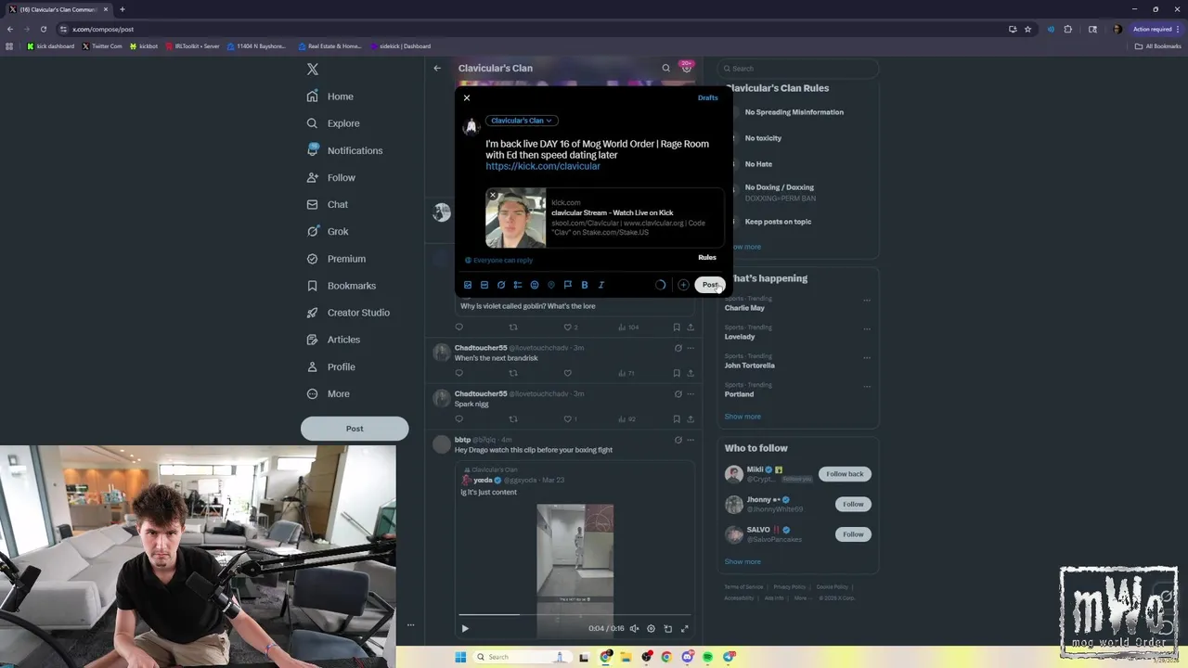Open Grok explain on bbtp's post
This screenshot has width=1188, height=668.
(678, 440)
